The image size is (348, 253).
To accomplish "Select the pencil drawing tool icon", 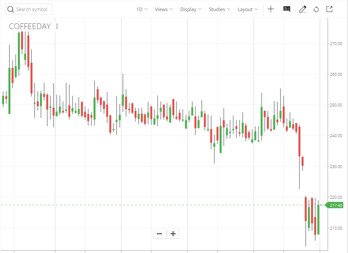I will [x=303, y=9].
